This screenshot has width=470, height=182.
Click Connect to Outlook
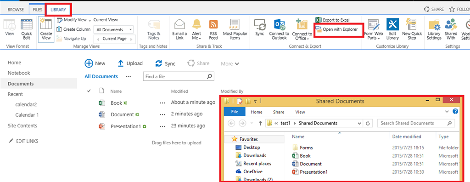click(x=279, y=29)
